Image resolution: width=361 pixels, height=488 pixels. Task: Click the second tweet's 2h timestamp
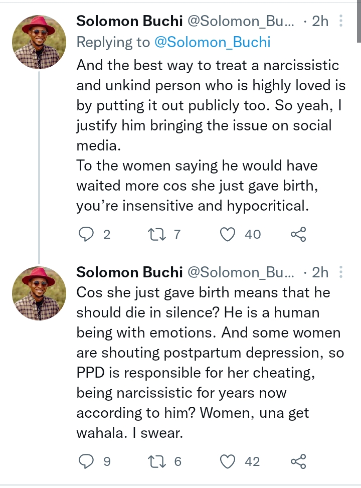pyautogui.click(x=320, y=272)
